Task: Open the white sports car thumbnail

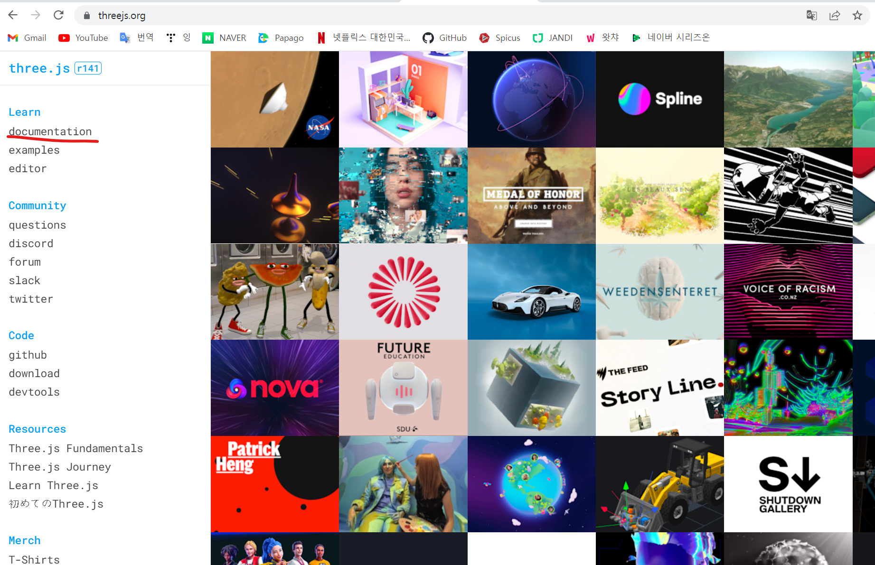Action: point(531,292)
